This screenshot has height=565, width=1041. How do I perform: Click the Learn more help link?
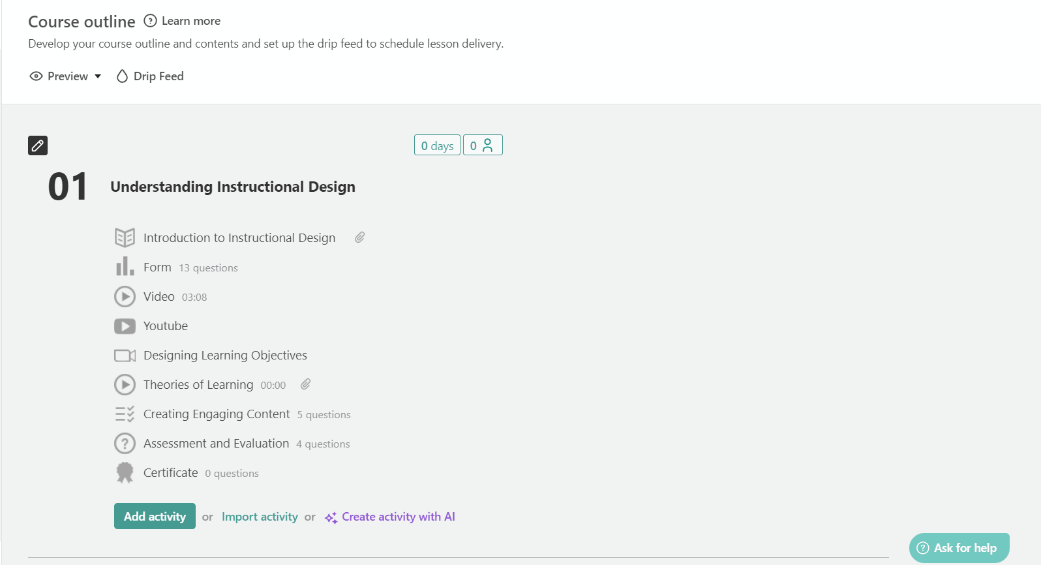coord(183,21)
